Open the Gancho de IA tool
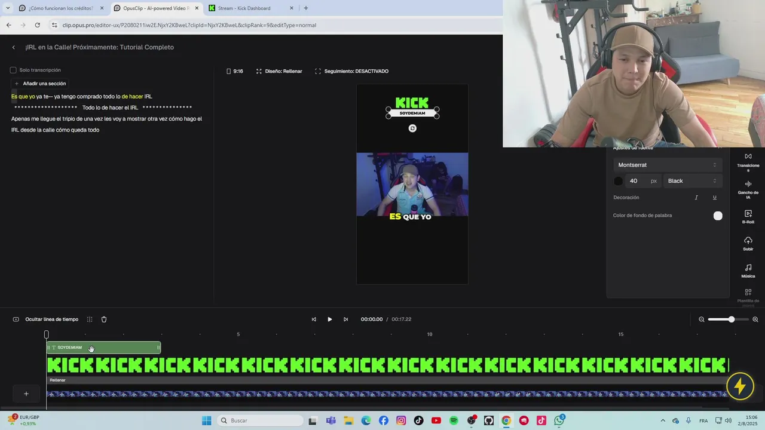This screenshot has width=765, height=430. pos(748,189)
